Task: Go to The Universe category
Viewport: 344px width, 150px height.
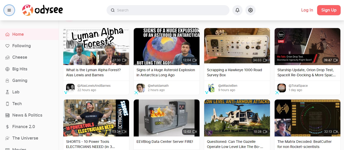Action: pyautogui.click(x=29, y=138)
